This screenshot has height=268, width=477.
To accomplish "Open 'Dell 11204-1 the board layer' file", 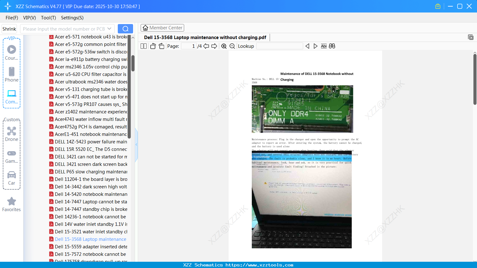I will pyautogui.click(x=88, y=179).
